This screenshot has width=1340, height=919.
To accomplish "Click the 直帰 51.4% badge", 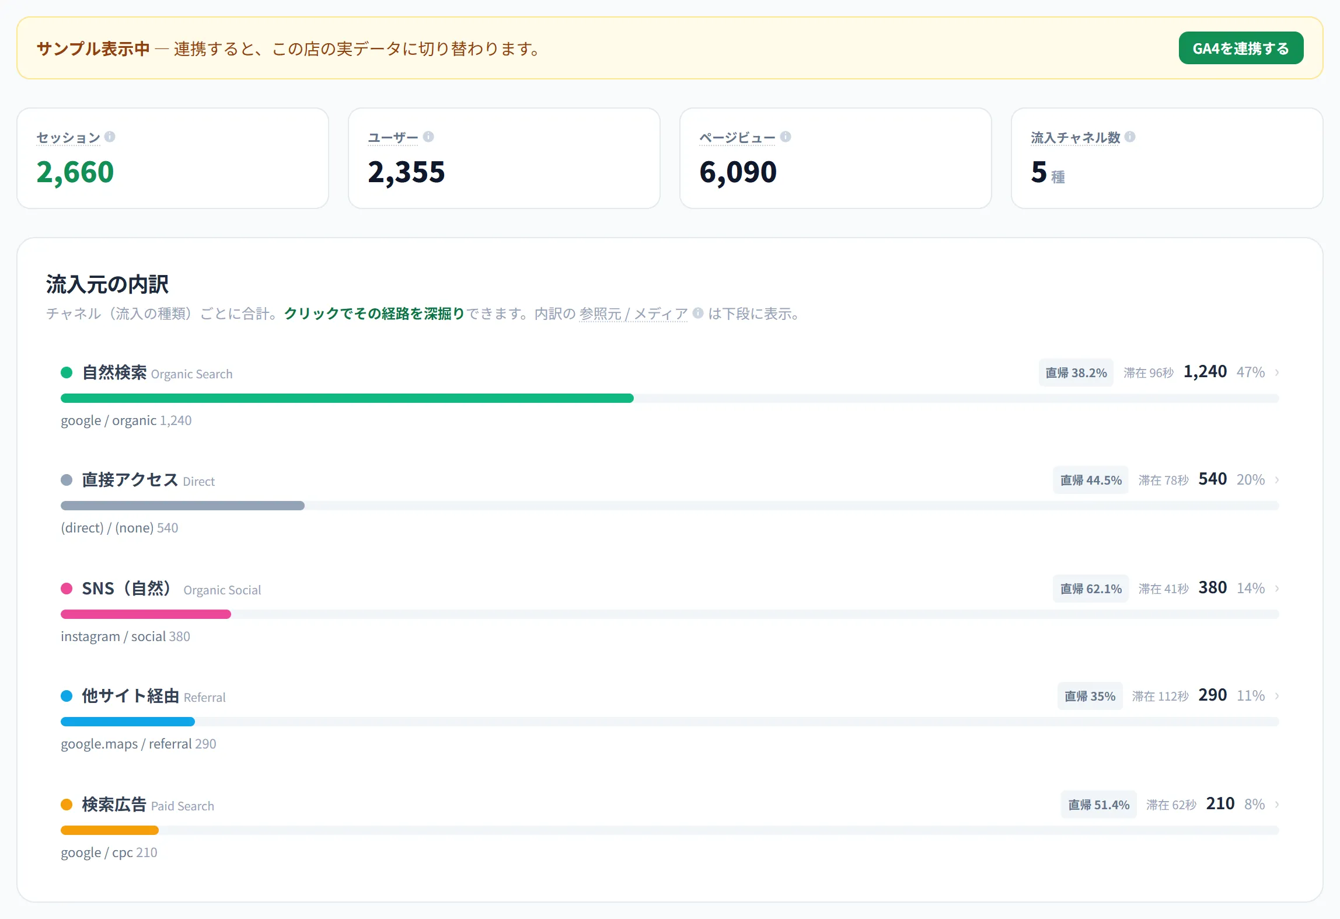I will pyautogui.click(x=1098, y=805).
